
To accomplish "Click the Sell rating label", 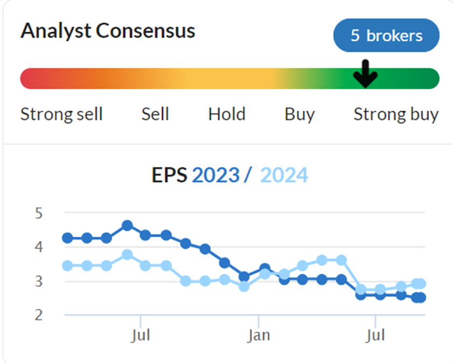I will 155,114.
